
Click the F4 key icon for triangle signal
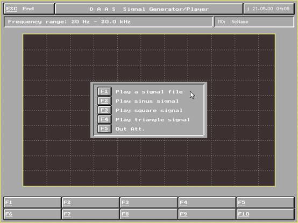click(x=104, y=120)
